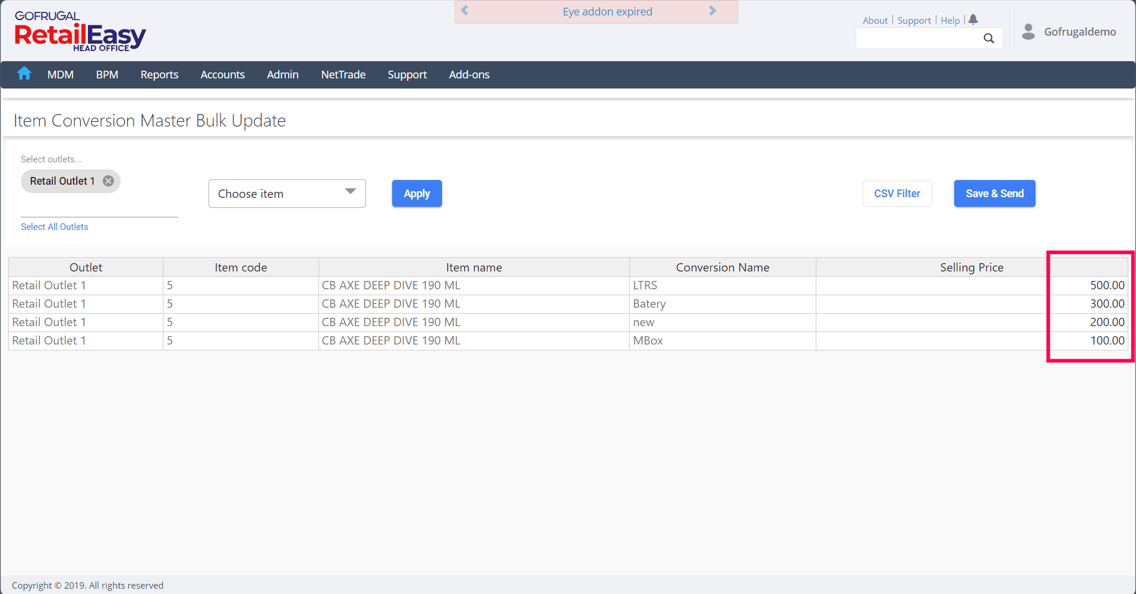Open the Help link
Image resolution: width=1136 pixels, height=594 pixels.
(950, 20)
